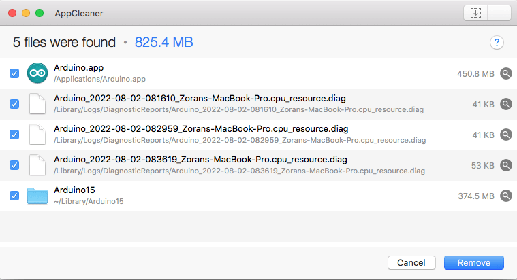Click magnifier icon for the 082959 diag file
Image resolution: width=517 pixels, height=280 pixels.
506,135
